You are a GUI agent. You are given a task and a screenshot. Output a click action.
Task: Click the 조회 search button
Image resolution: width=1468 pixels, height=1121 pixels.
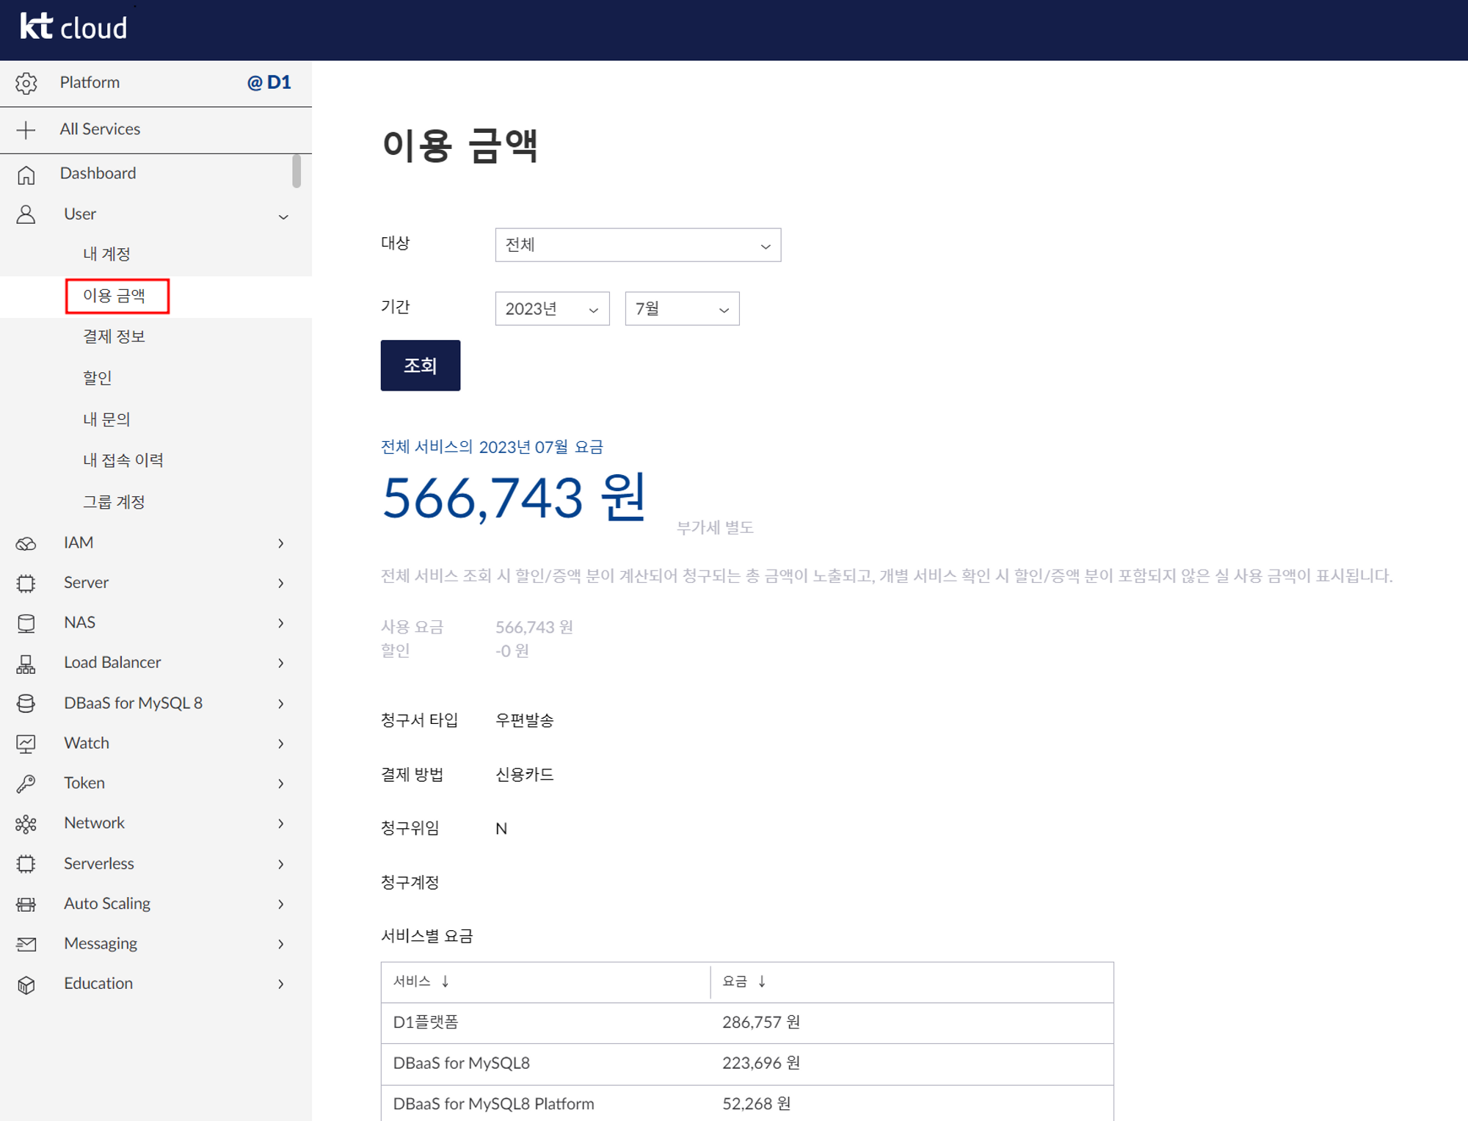[420, 365]
